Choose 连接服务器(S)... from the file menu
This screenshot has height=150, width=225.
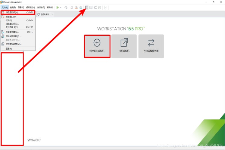coord(18,32)
